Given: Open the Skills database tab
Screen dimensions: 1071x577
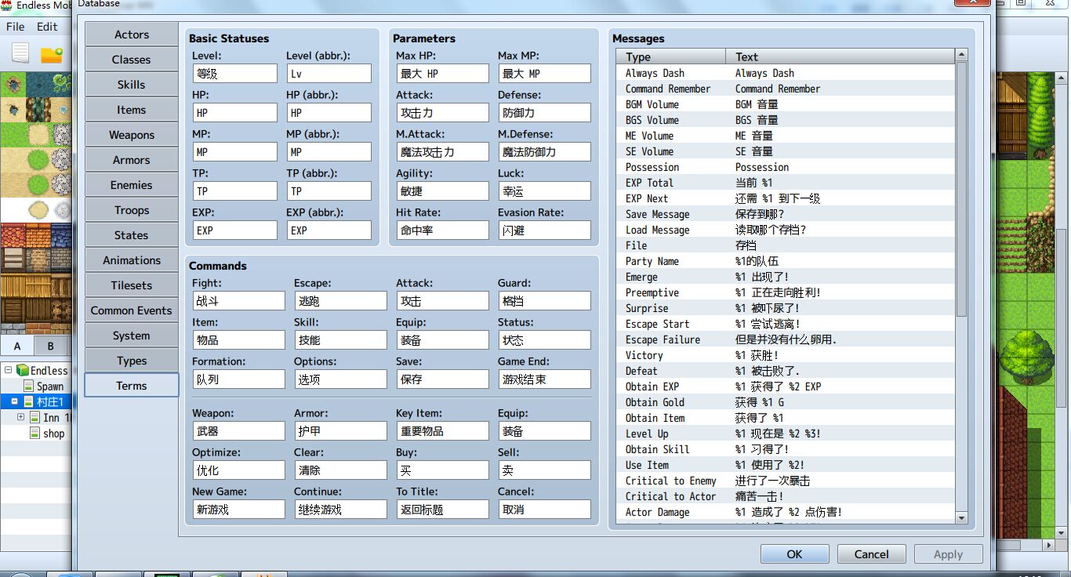Looking at the screenshot, I should click(132, 85).
